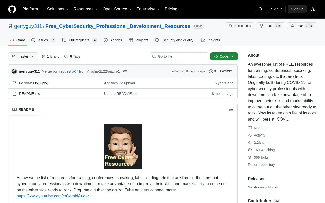This screenshot has width=325, height=203.
Task: Switch to the Issues tab
Action: pyautogui.click(x=43, y=40)
